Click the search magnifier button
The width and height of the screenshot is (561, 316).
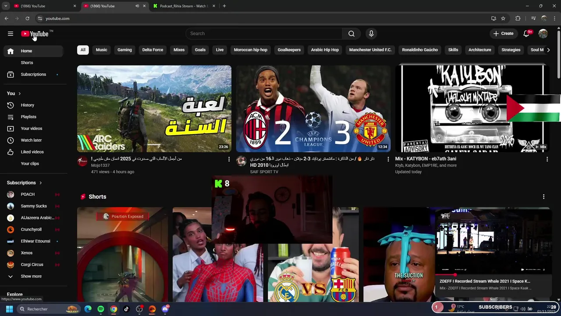pyautogui.click(x=352, y=33)
